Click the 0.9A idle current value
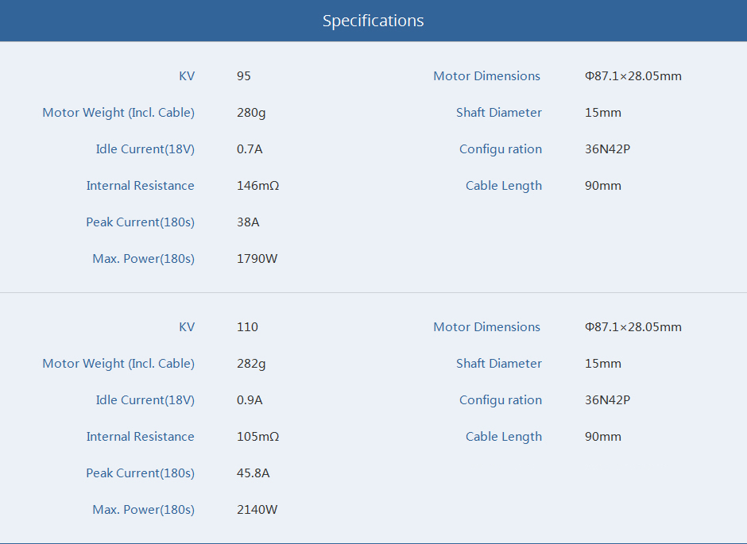Viewport: 747px width, 544px height. [x=250, y=400]
